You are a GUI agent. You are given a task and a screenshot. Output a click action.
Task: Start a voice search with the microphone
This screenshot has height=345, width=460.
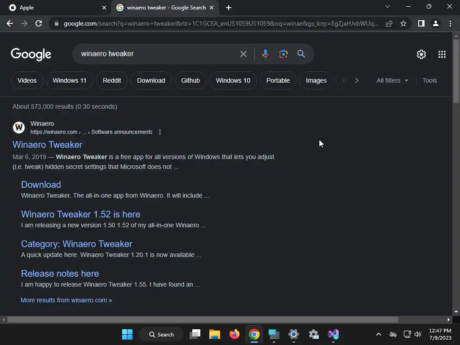(265, 54)
